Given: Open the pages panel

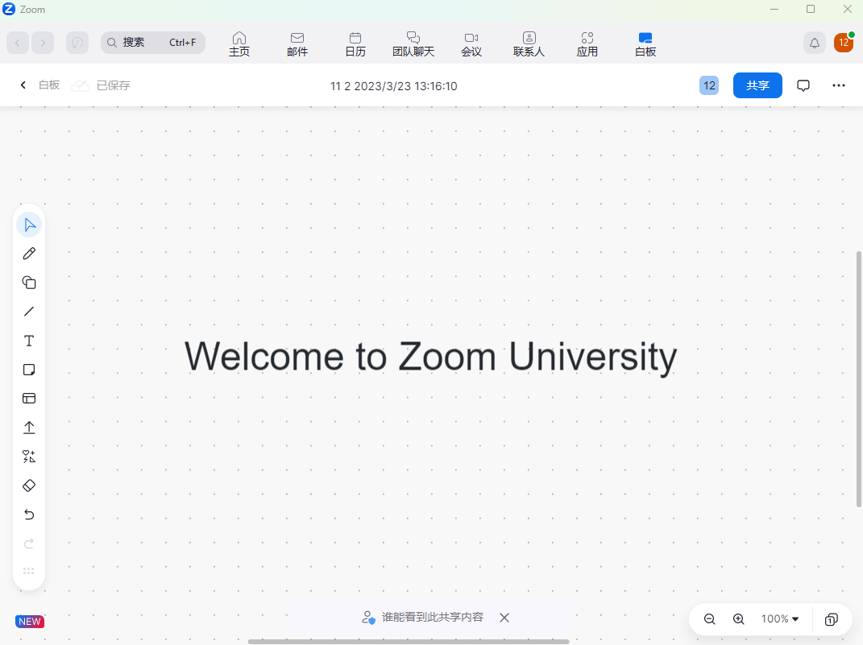Looking at the screenshot, I should pos(831,619).
